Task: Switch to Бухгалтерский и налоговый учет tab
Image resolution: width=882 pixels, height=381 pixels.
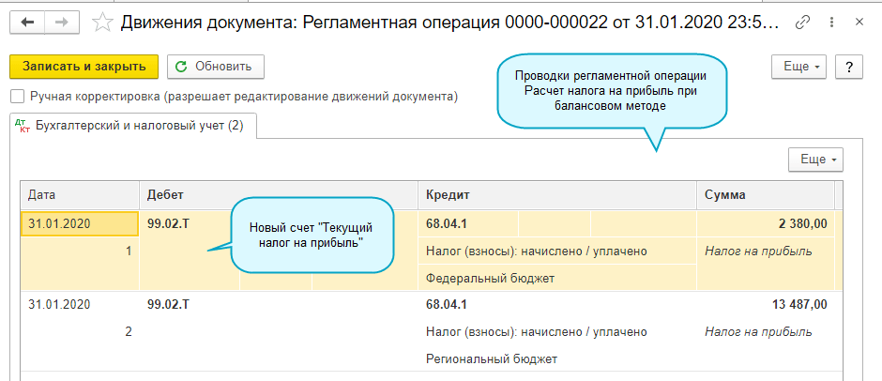Action: (130, 126)
